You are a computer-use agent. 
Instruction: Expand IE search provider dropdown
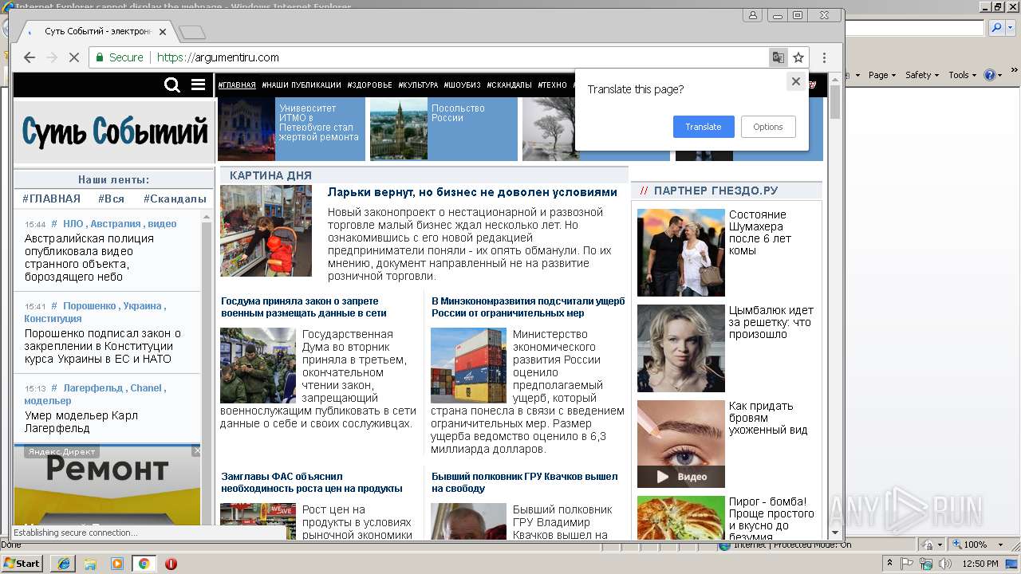[x=1010, y=28]
